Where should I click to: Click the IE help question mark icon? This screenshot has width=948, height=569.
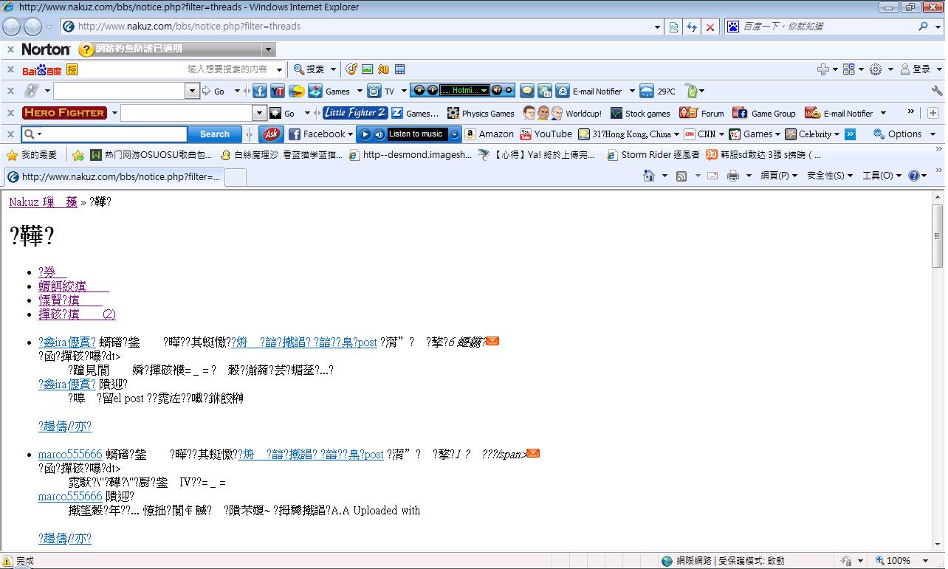pos(914,176)
